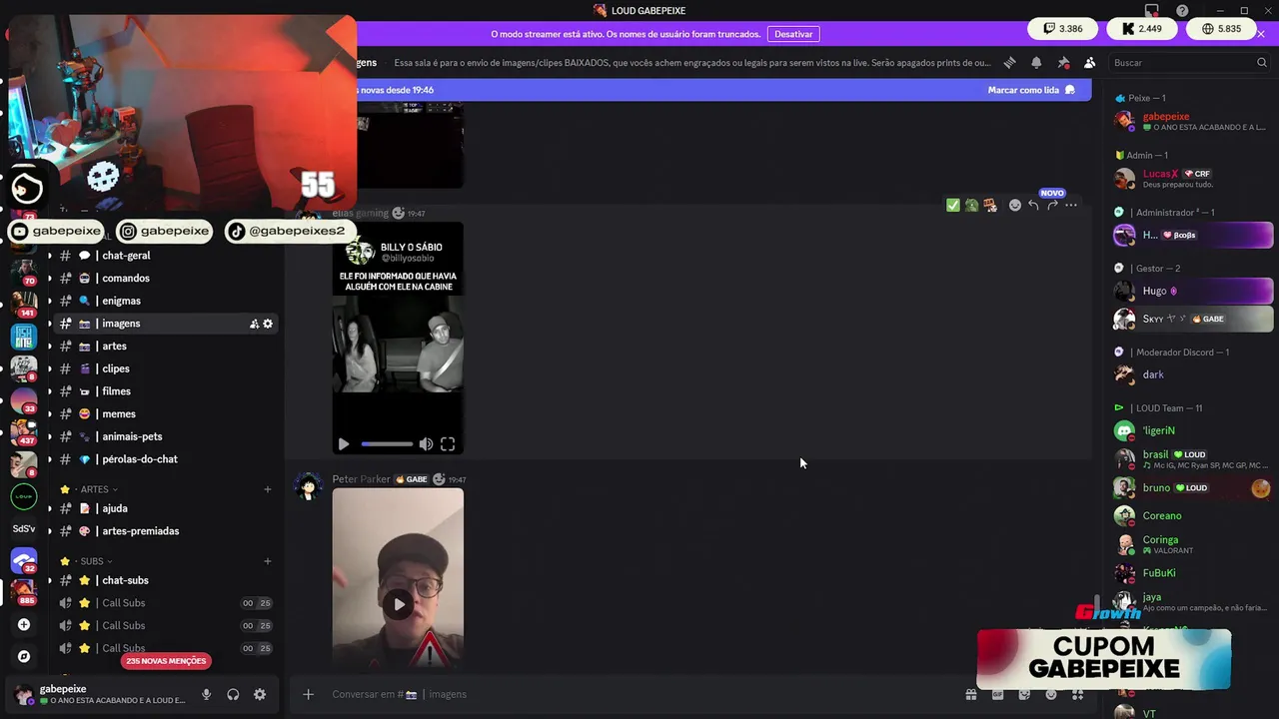Screen dimensions: 1279x719
Task: Click the search magnifier icon
Action: (1261, 62)
